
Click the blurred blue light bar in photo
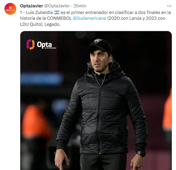(x=41, y=78)
